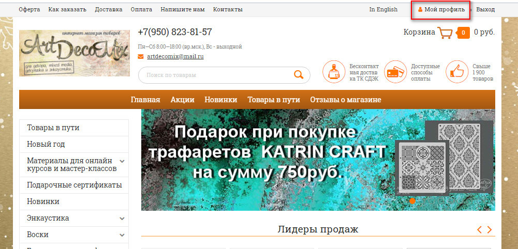Click the 0 руб. cart total
The image size is (518, 249).
point(484,32)
